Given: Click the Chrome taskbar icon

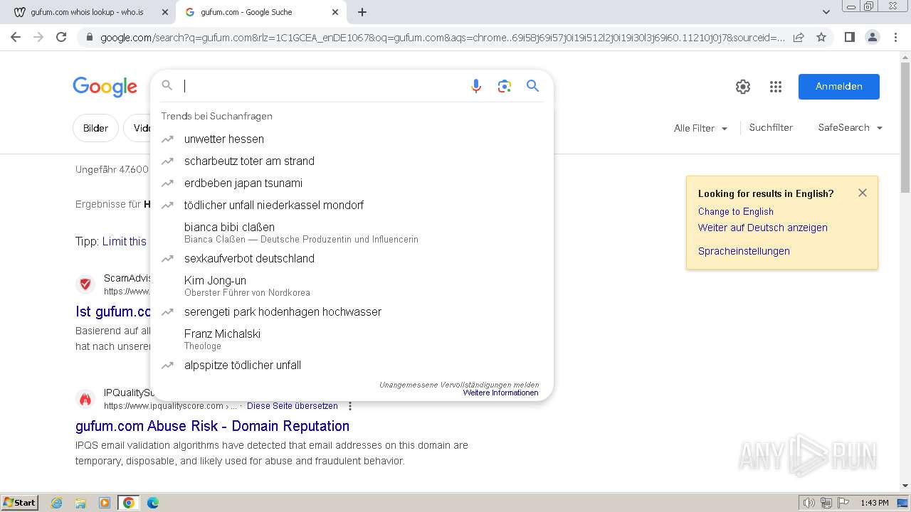Looking at the screenshot, I should [128, 503].
